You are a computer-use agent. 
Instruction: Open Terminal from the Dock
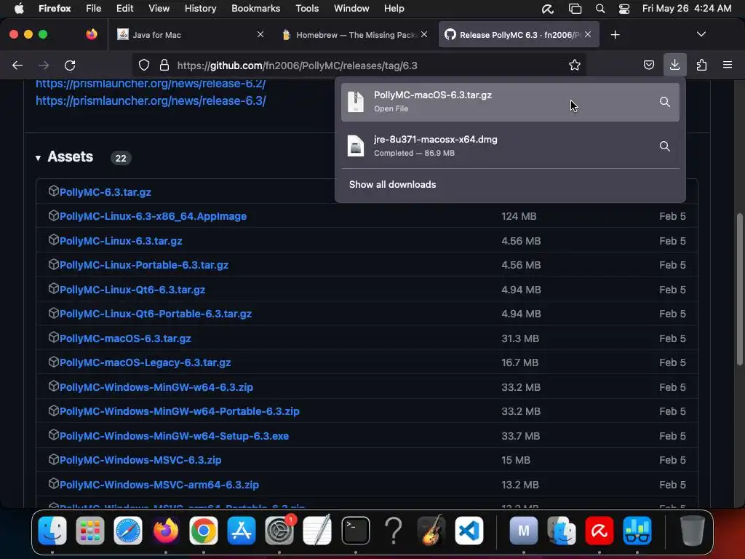[x=355, y=531]
